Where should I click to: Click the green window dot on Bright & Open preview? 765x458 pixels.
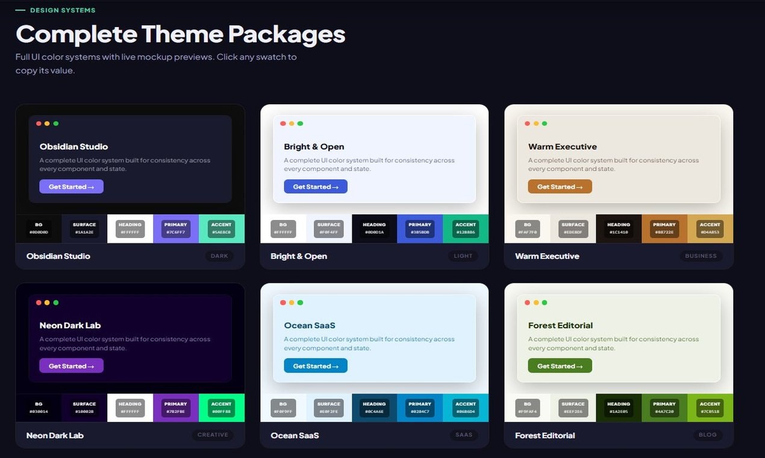300,123
